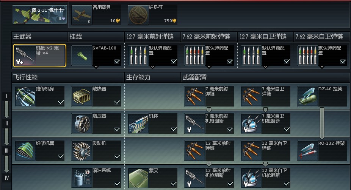Select the DZ-40 挂架 bomb rack icon
This screenshot has width=351, height=190.
(x=307, y=96)
